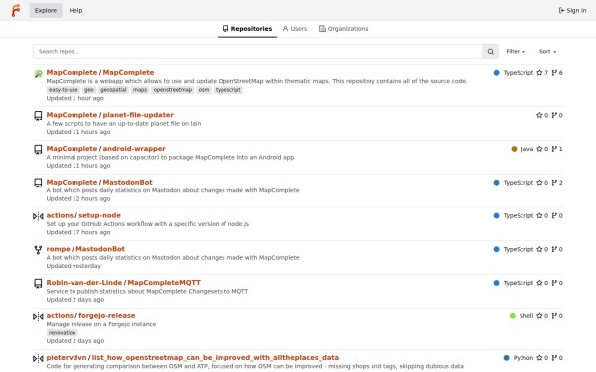Click the osm topic tag
The image size is (596, 372).
pos(204,90)
